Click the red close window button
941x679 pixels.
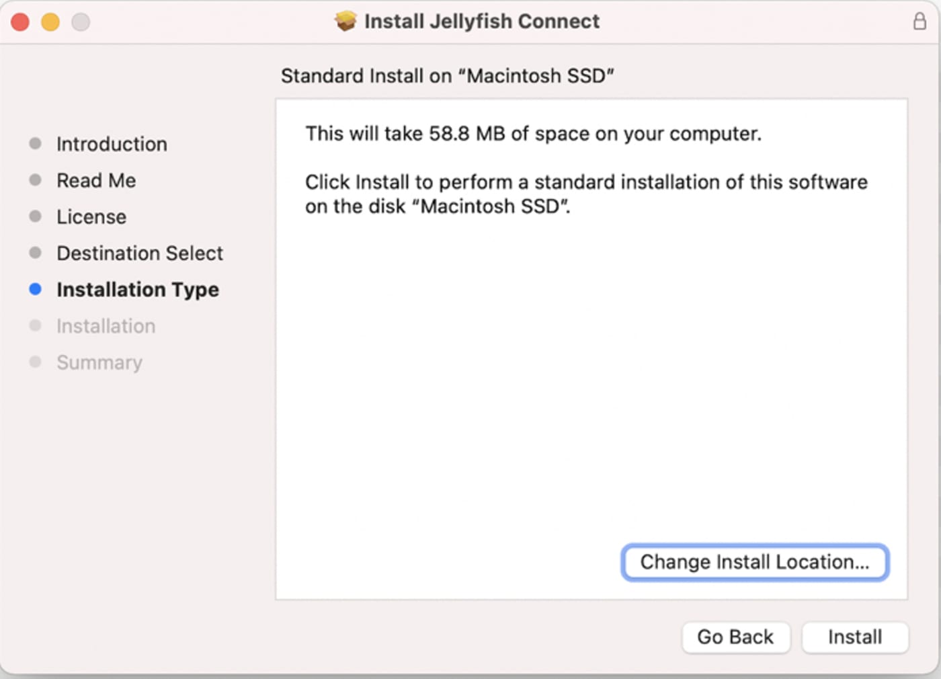[20, 22]
